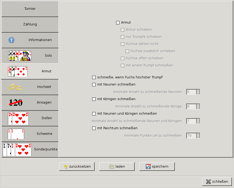Toggle 'mit Neunen schmeißen' checkbox
This screenshot has width=234, height=188.
point(94,84)
